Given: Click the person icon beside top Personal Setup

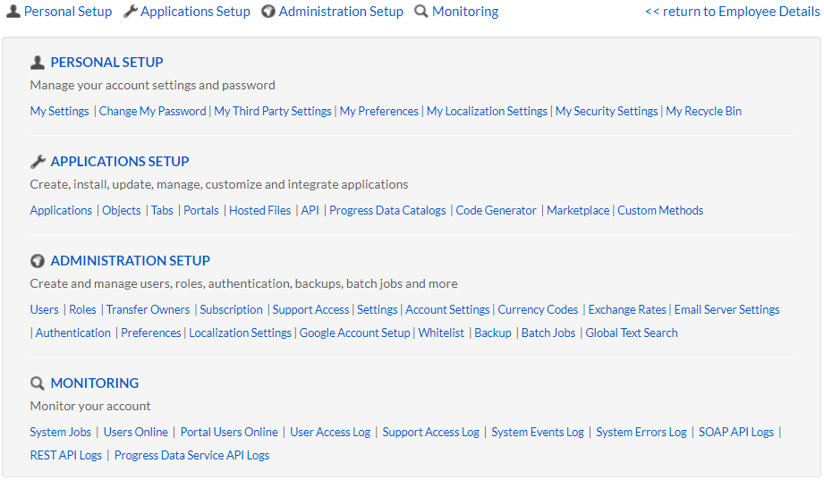Looking at the screenshot, I should 13,12.
